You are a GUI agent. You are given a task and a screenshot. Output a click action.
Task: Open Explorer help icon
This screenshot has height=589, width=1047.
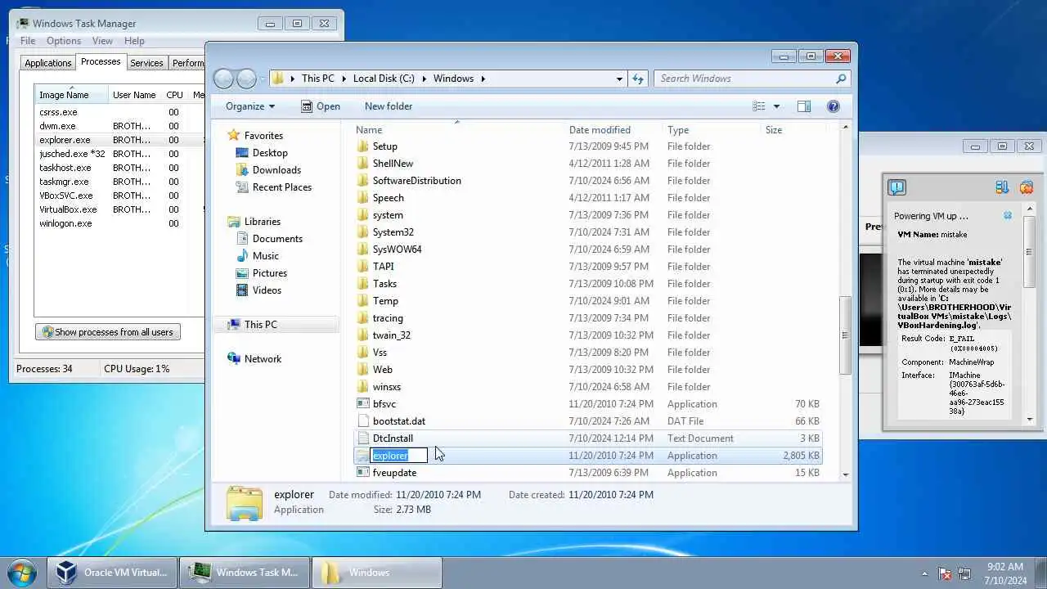(x=834, y=106)
